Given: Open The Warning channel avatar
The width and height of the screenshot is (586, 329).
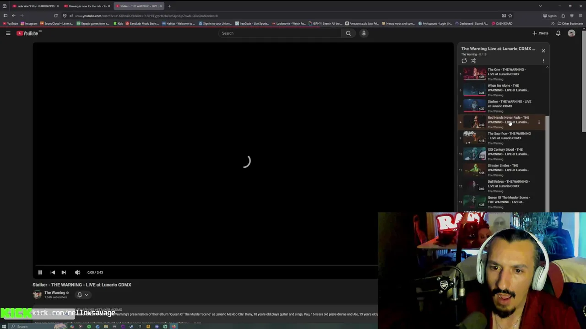Looking at the screenshot, I should coord(37,295).
